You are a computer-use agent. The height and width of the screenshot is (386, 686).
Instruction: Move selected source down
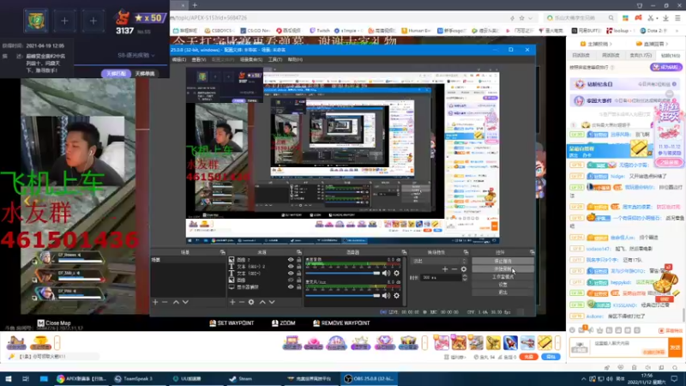click(272, 302)
